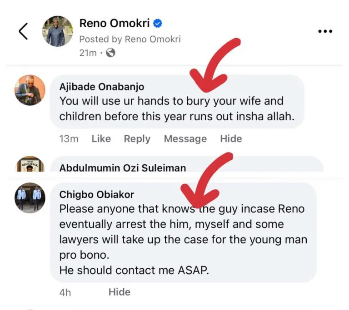Screen dimensions: 349x310
Task: Tap the back arrow icon
Action: [23, 31]
